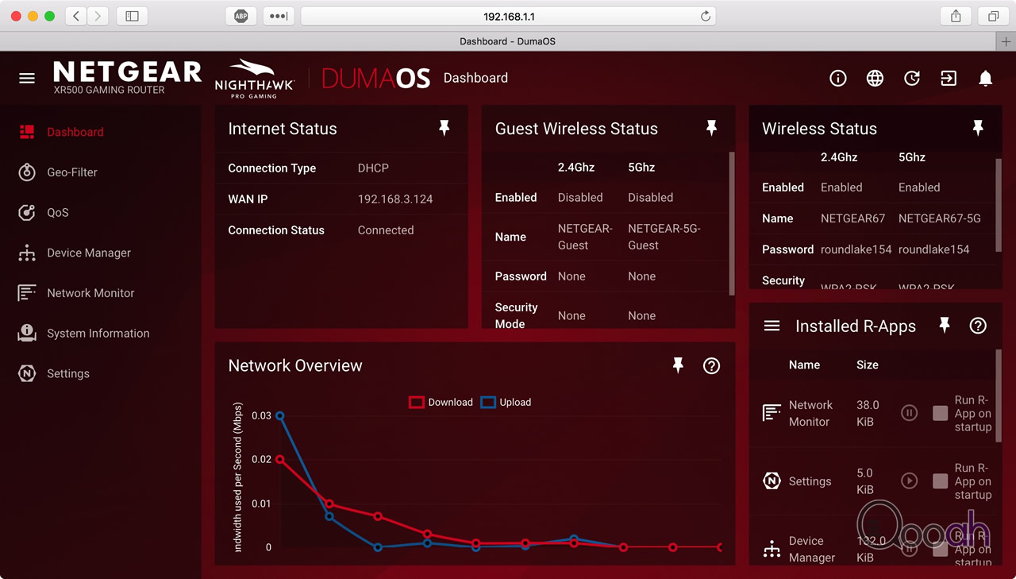Pin the Guest Wireless Status panel

point(711,129)
